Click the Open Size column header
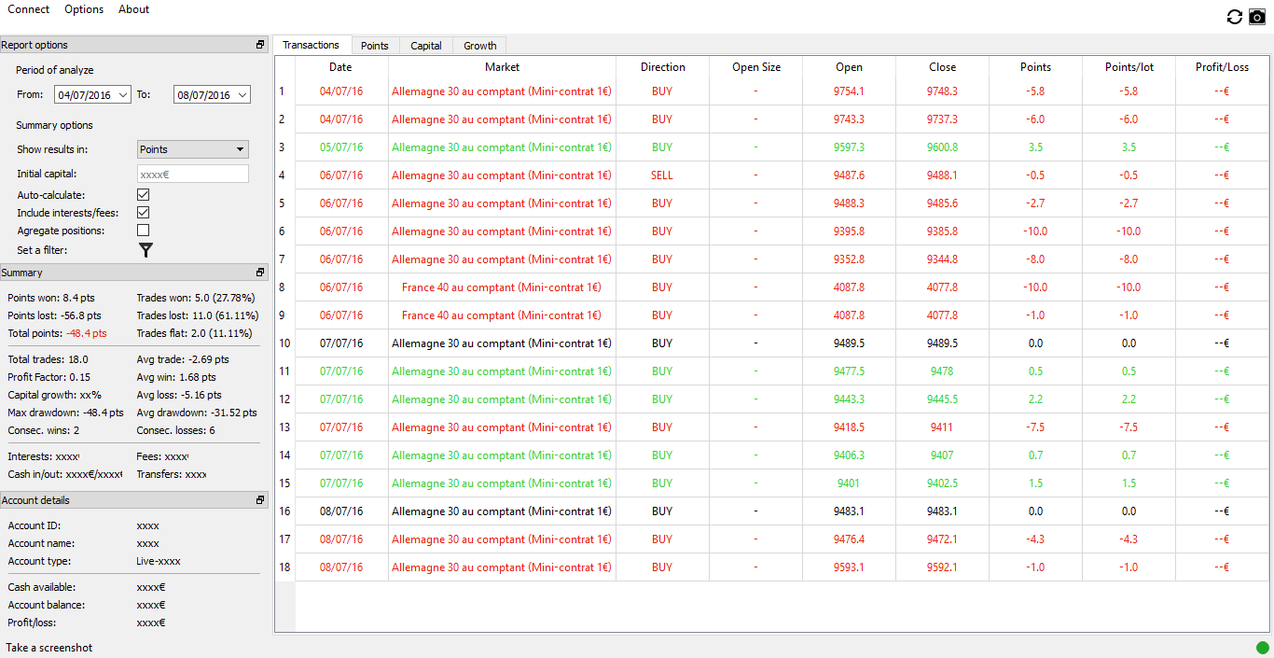The width and height of the screenshot is (1274, 658). [x=755, y=67]
